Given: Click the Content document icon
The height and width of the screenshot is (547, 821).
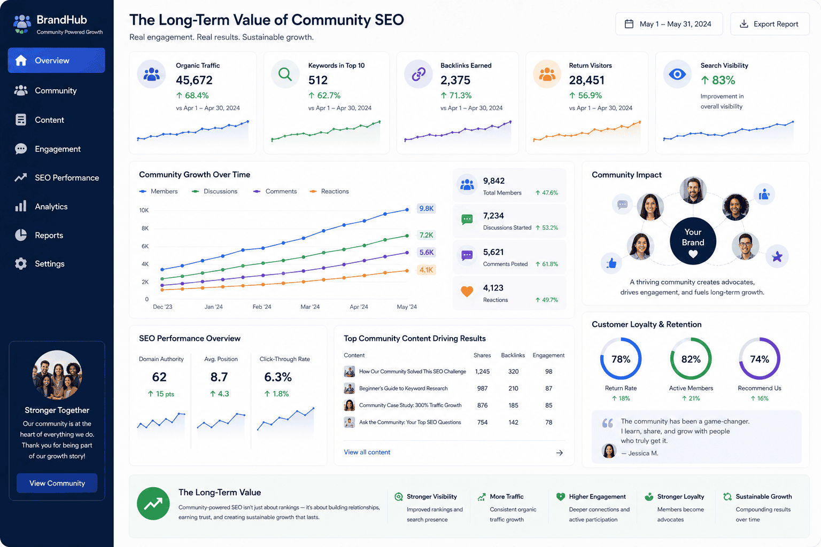Looking at the screenshot, I should [x=21, y=120].
